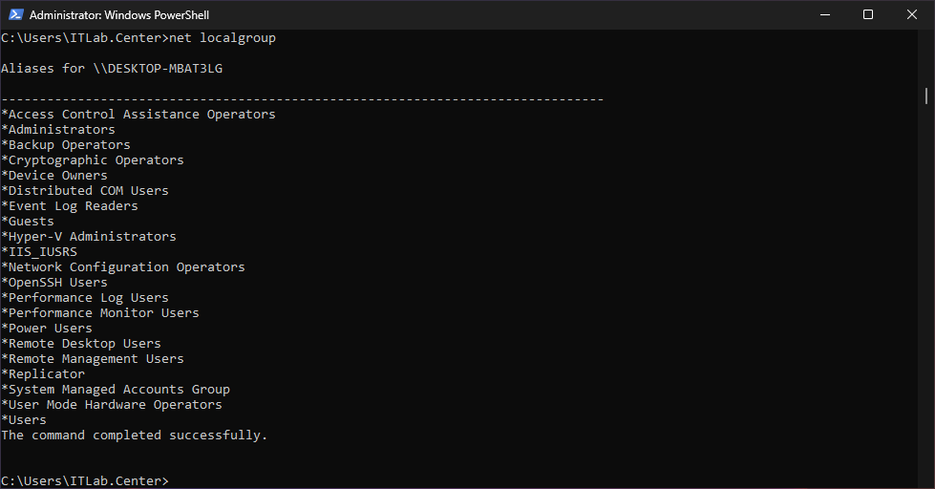The image size is (935, 489).
Task: Click the 'Power Users' entry
Action: 48,329
